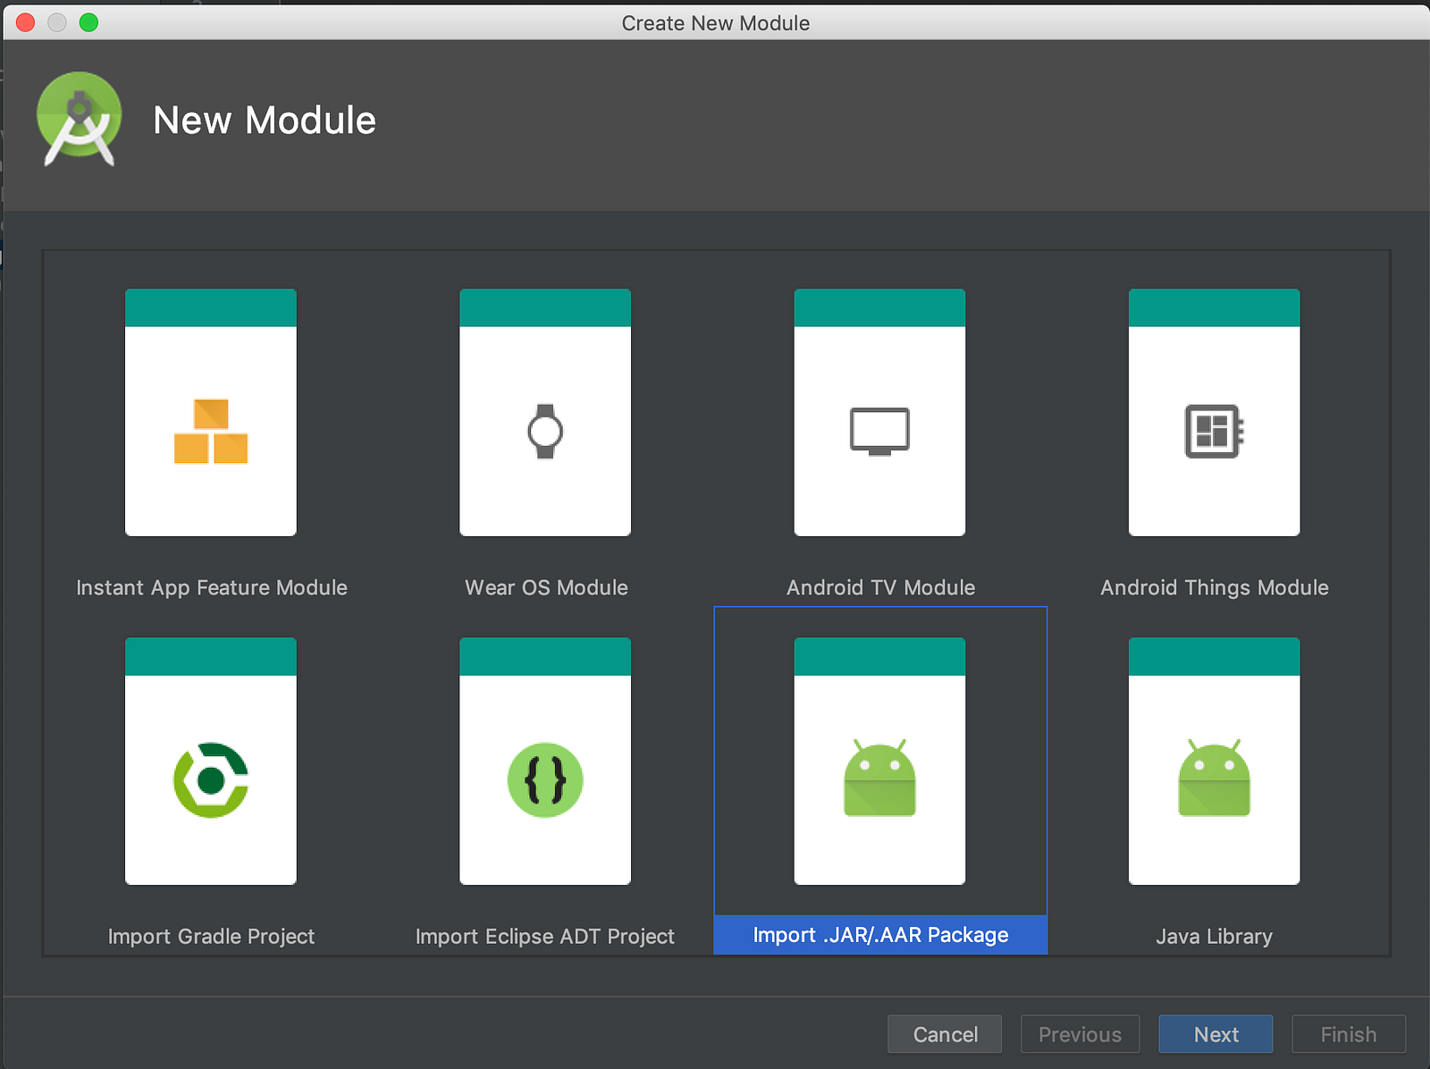The image size is (1430, 1069).
Task: Click the "Instant App Feature Module" label
Action: click(x=212, y=587)
